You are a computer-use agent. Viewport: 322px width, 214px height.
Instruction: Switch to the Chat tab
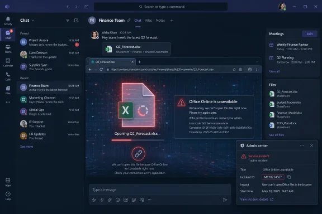click(138, 21)
